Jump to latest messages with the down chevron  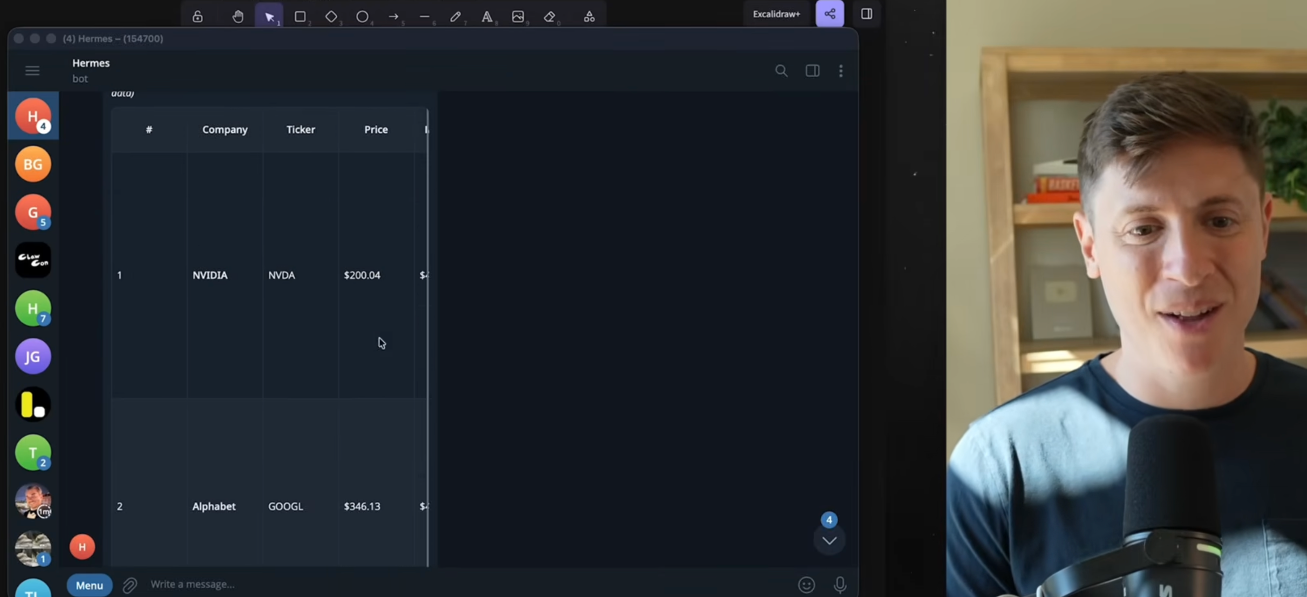(x=829, y=540)
